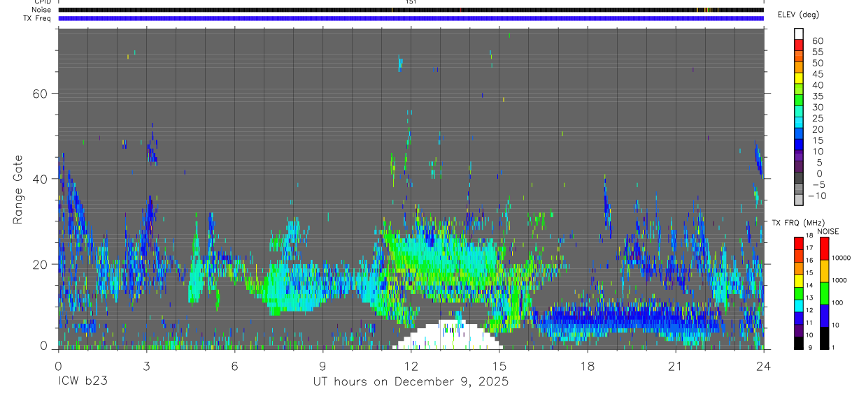Click the y-axis tick label '20'

point(41,264)
